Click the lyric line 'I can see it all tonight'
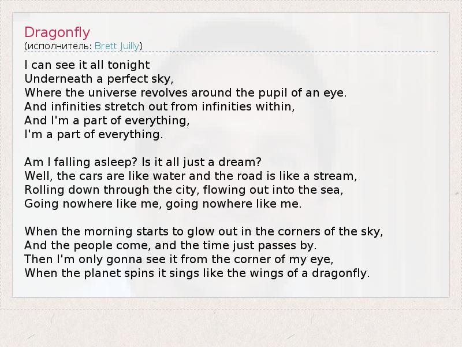 pyautogui.click(x=87, y=65)
